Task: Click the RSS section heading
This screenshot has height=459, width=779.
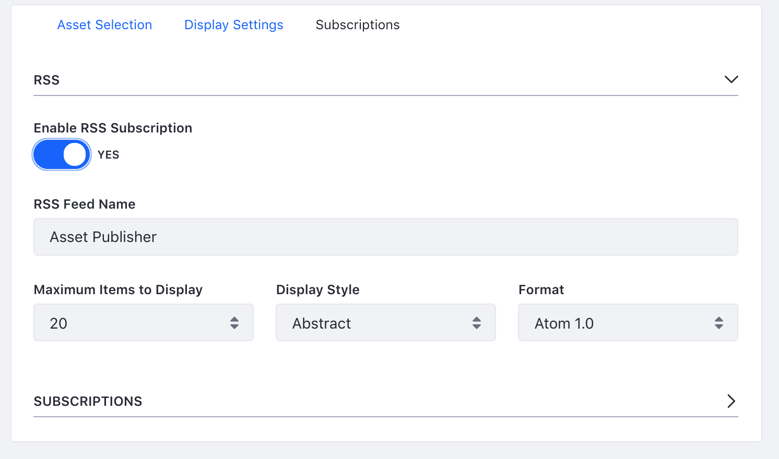Action: (x=47, y=80)
